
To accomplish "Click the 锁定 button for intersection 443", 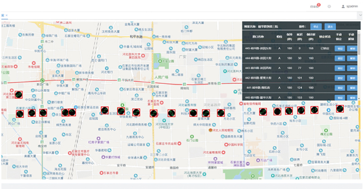I will [x=339, y=68].
